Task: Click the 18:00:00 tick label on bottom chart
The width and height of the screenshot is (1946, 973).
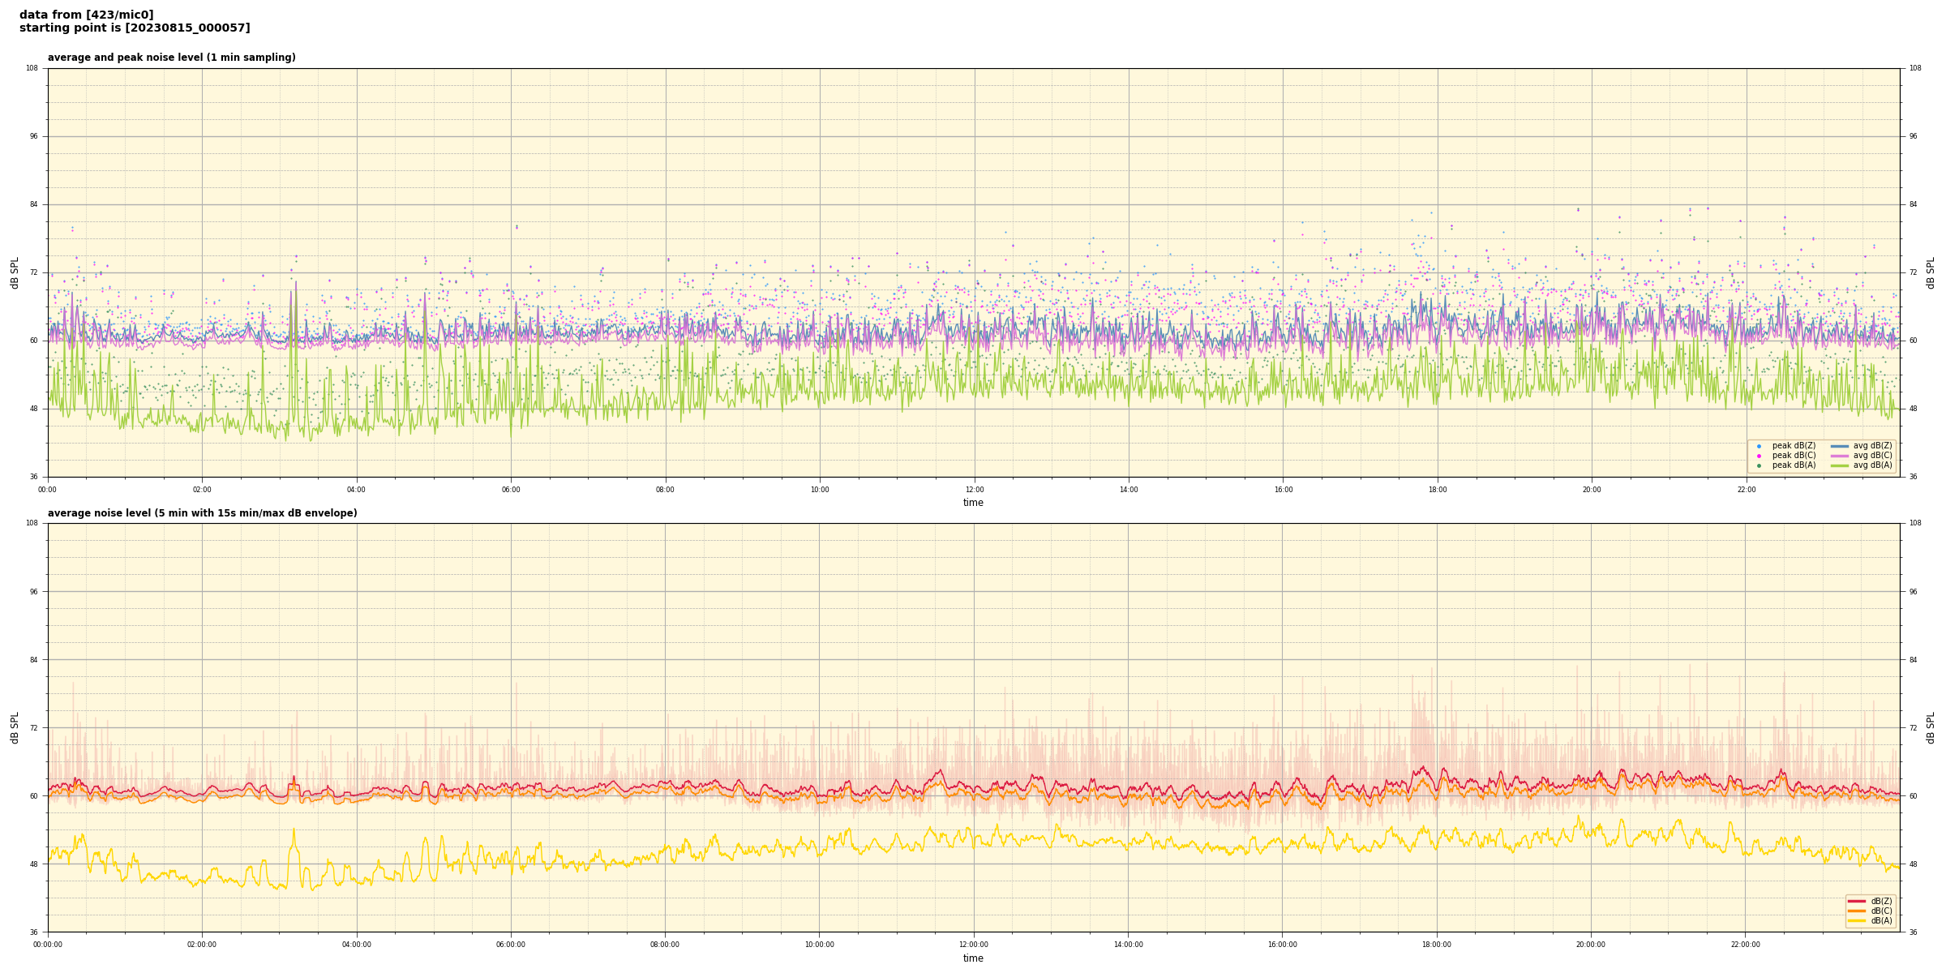Action: tap(1436, 945)
